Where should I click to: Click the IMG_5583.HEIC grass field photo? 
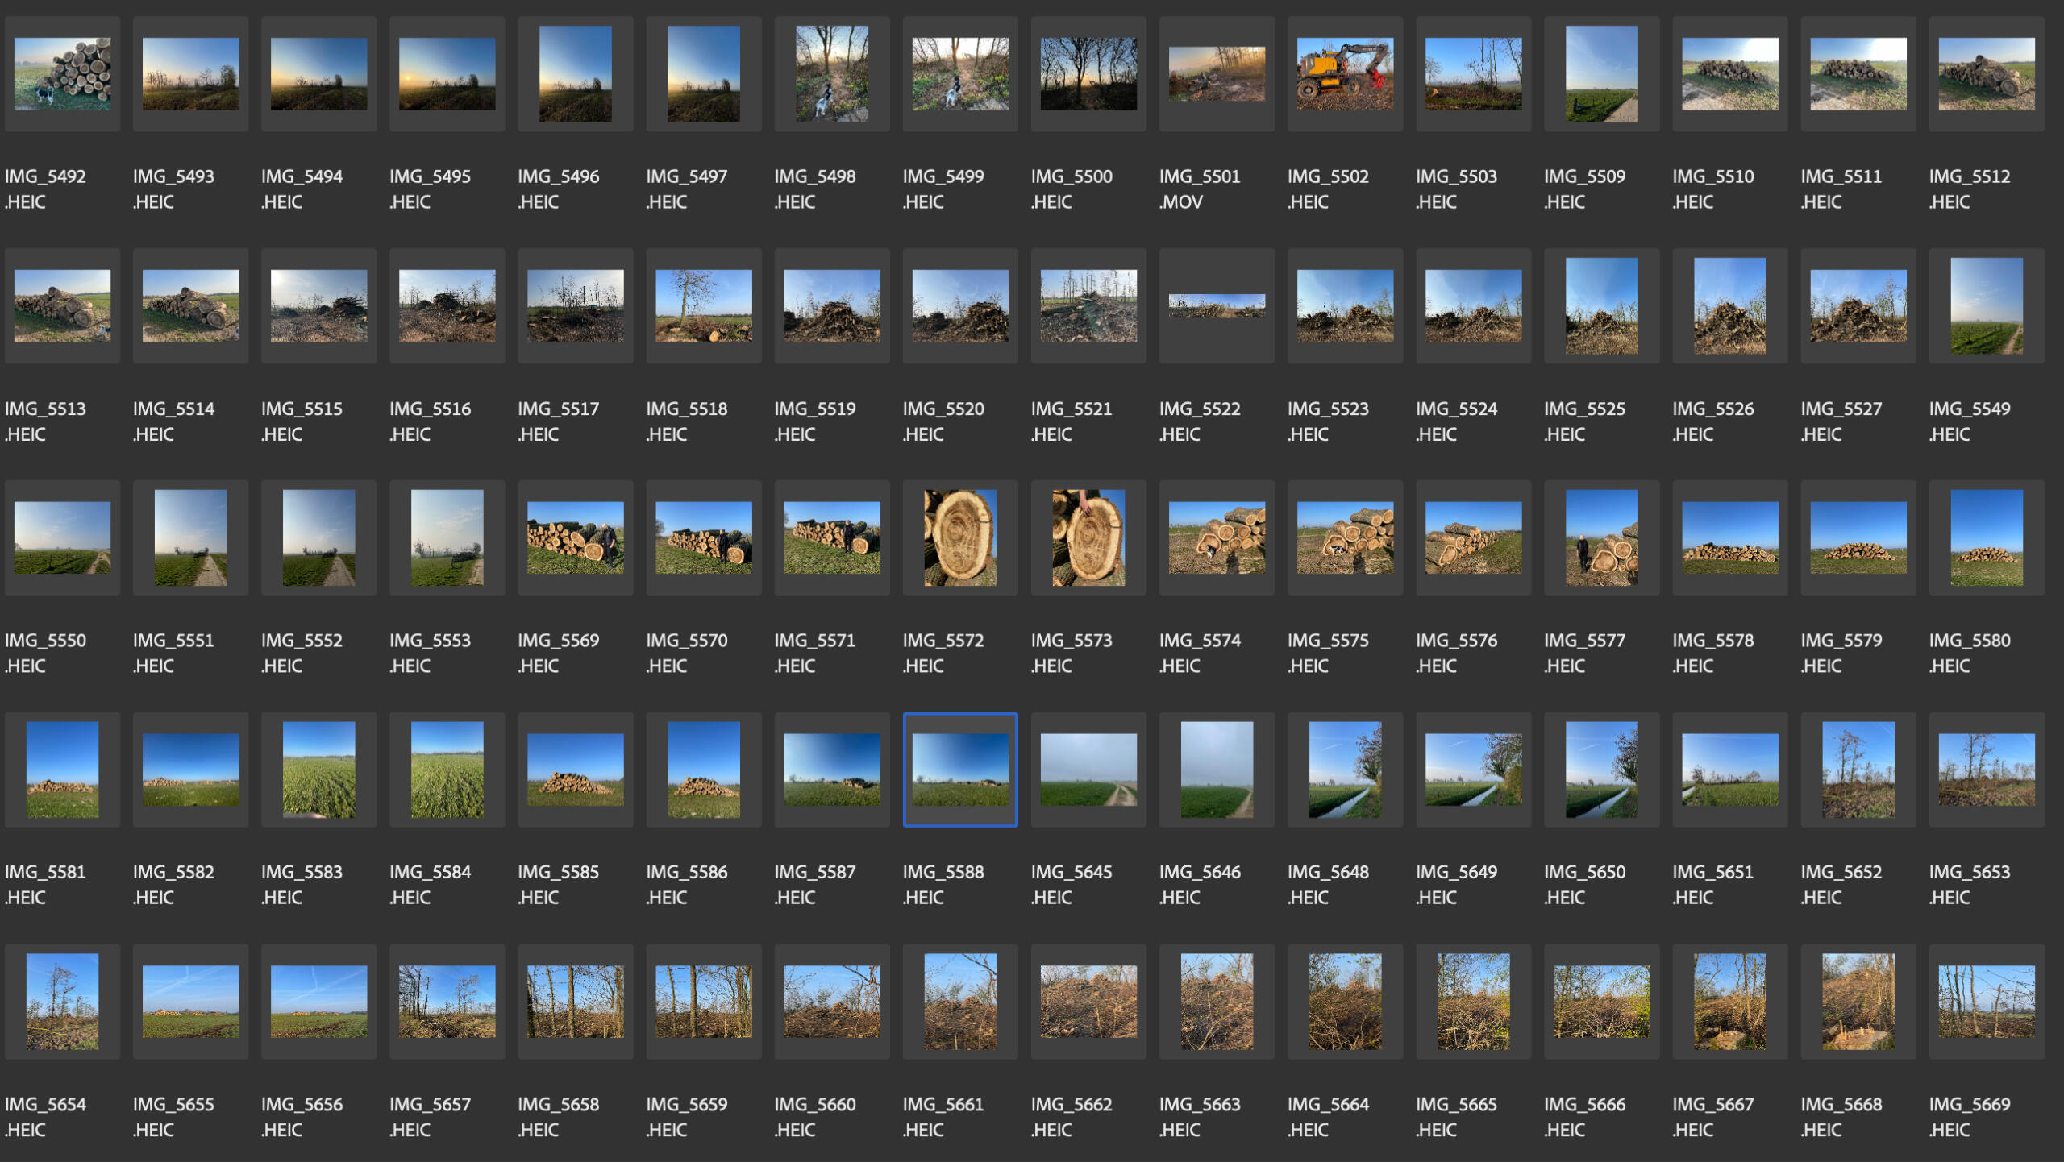318,769
